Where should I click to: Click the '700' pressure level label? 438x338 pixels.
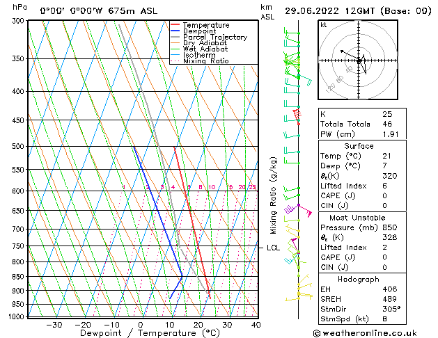point(19,229)
